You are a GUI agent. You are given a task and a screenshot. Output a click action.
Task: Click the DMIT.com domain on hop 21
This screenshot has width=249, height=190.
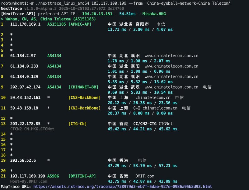(x=145, y=176)
